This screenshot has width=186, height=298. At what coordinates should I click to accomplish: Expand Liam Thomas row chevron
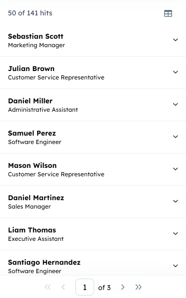coord(176,233)
